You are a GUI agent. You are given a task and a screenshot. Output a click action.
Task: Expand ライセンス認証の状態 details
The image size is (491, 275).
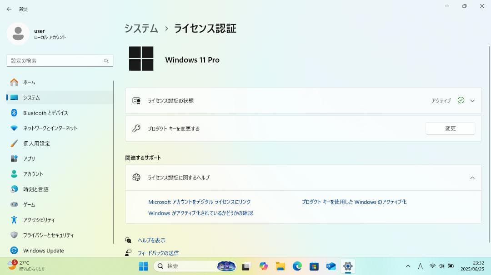pyautogui.click(x=473, y=101)
